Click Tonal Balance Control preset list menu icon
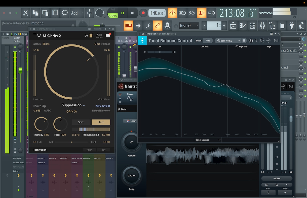Viewport: 307px width, 198px height. click(x=244, y=41)
